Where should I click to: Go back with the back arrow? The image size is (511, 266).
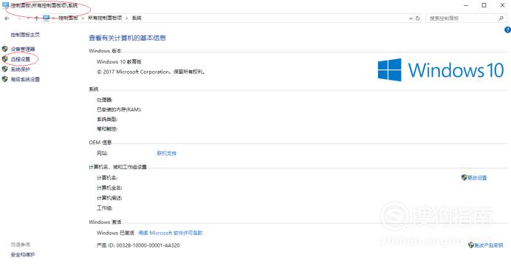(x=7, y=18)
